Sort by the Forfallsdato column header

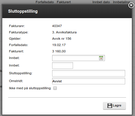45,2
